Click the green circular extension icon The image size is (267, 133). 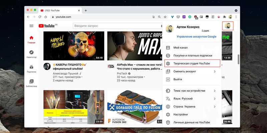click(190, 17)
